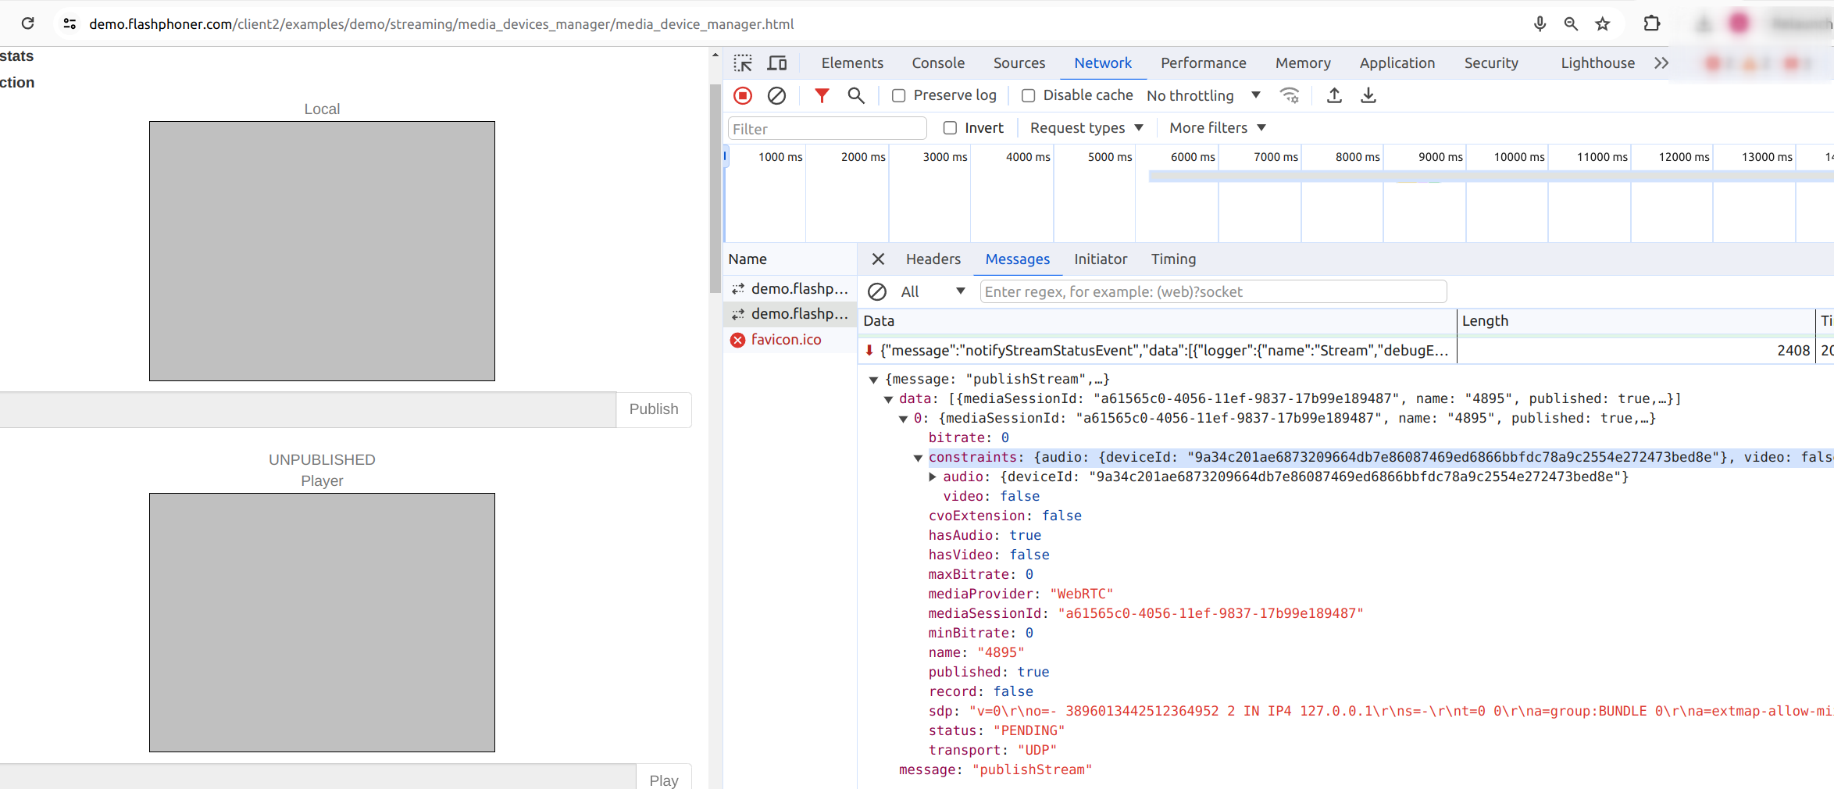Open the Performance tab
The width and height of the screenshot is (1834, 789).
tap(1203, 63)
